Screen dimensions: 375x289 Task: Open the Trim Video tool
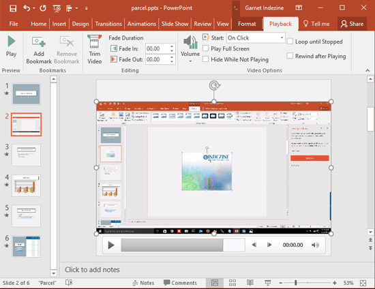pos(95,50)
